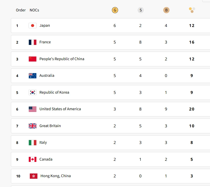Click the Bronze medal column icon
The width and height of the screenshot is (210, 187).
[166, 10]
